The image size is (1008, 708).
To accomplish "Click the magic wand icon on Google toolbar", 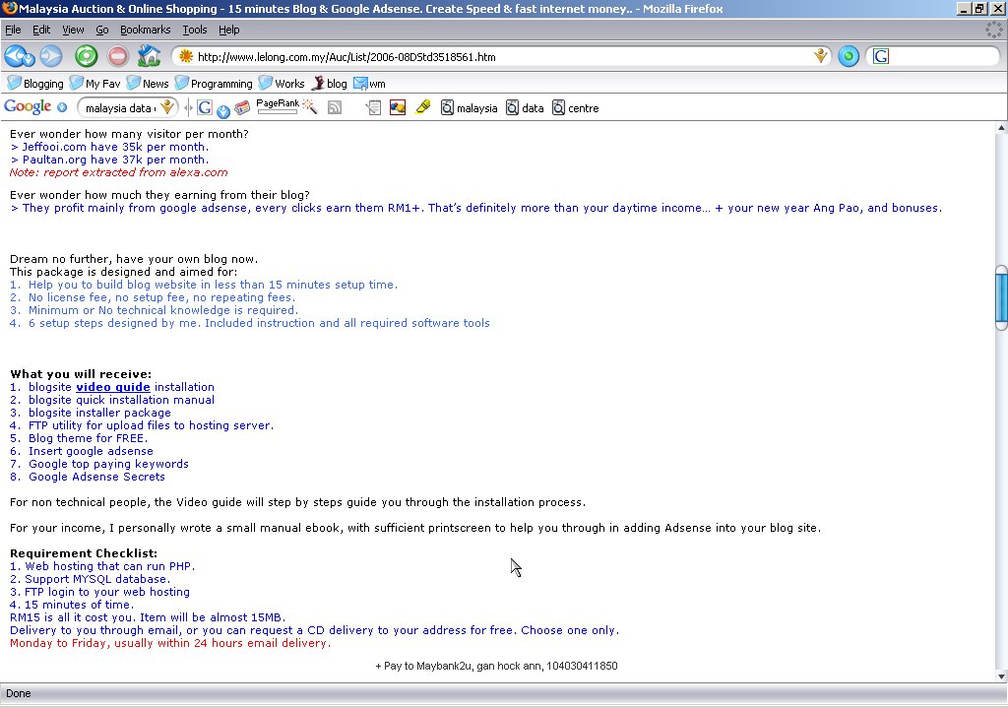I will point(310,106).
